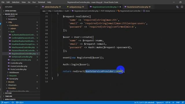Image resolution: width=185 pixels, height=104 pixels.
Task: Open VerifyEmailController.php file
Action: click(x=22, y=57)
